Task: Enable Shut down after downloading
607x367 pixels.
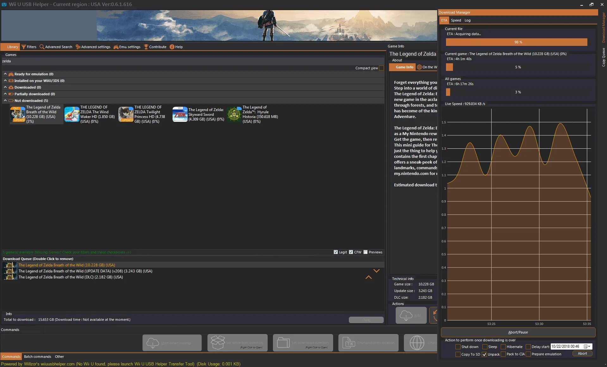Action: pos(458,347)
